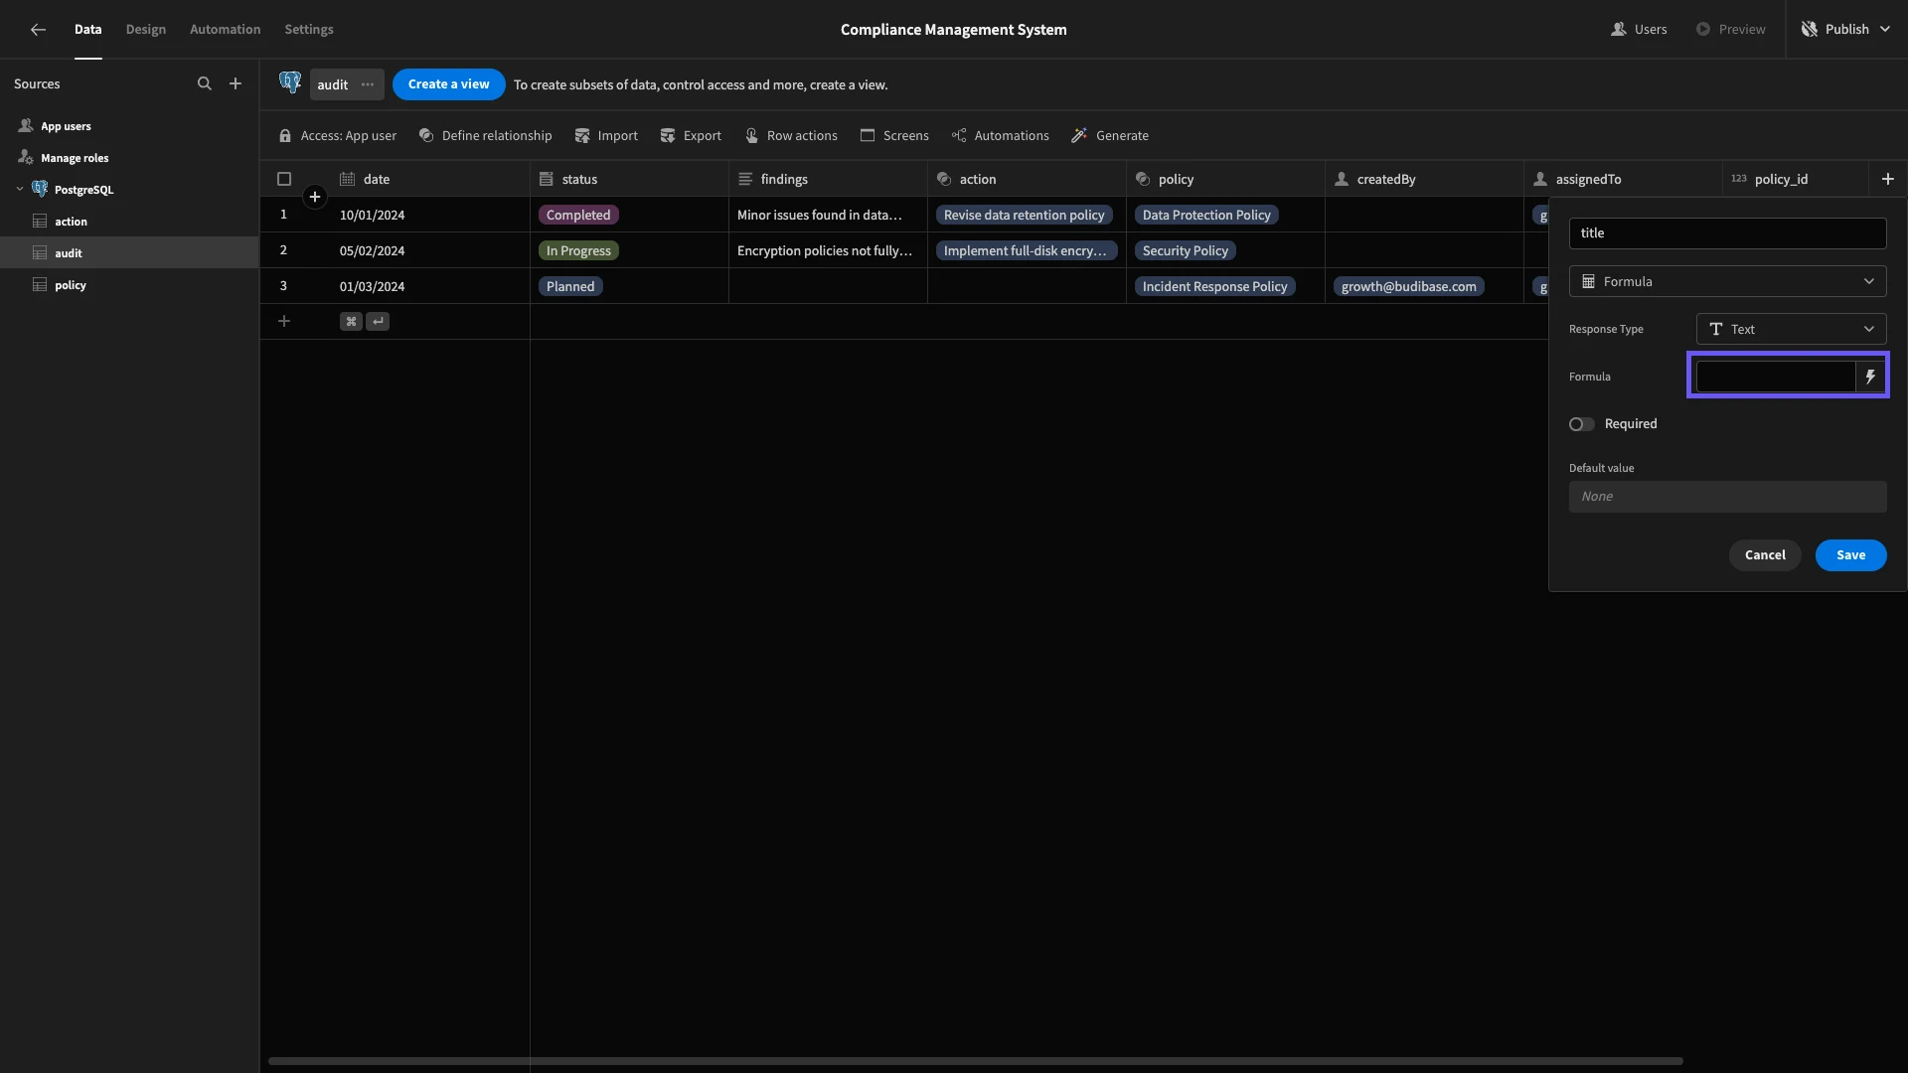Open the Response Type Text dropdown
The width and height of the screenshot is (1908, 1073).
point(1791,329)
